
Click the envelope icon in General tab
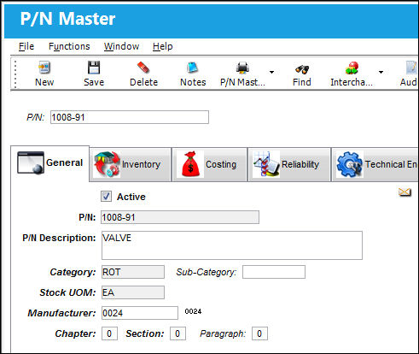tap(404, 192)
